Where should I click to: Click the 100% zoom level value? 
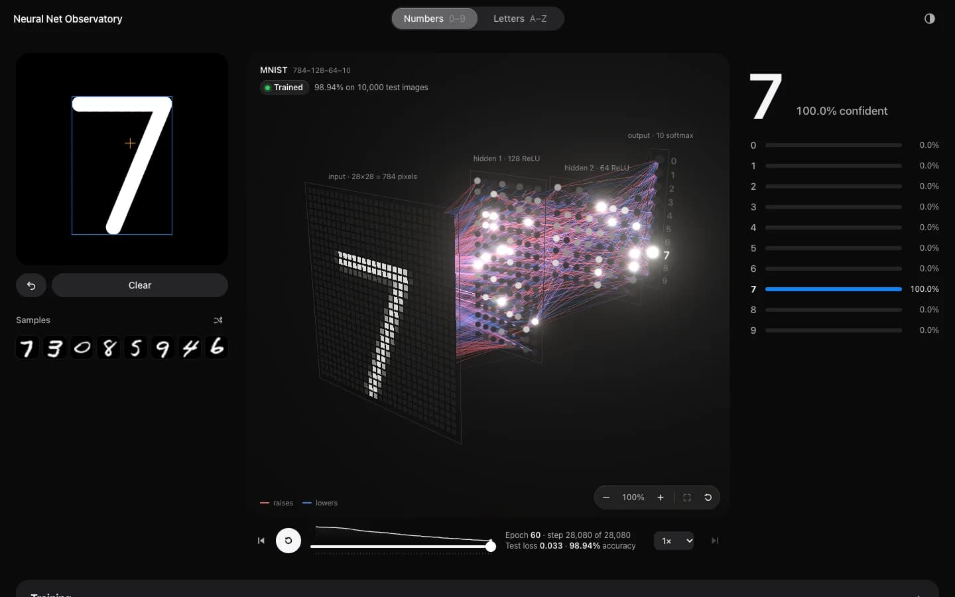[x=633, y=497]
